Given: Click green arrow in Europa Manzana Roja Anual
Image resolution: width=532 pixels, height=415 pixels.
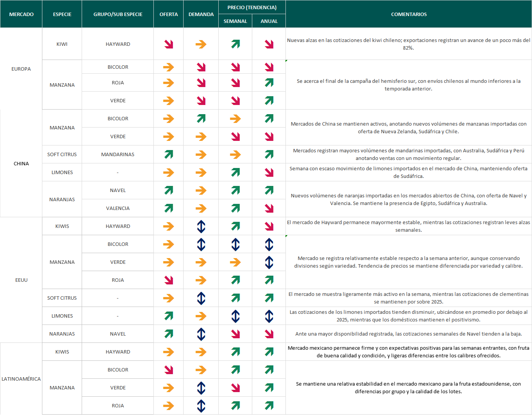Looking at the screenshot, I should click(269, 82).
